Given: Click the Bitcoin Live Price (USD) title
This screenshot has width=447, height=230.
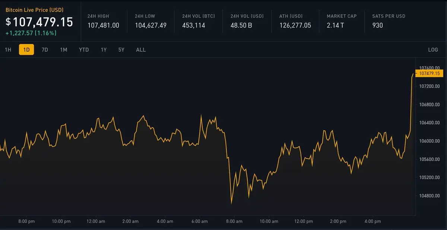Looking at the screenshot, I should 34,10.
